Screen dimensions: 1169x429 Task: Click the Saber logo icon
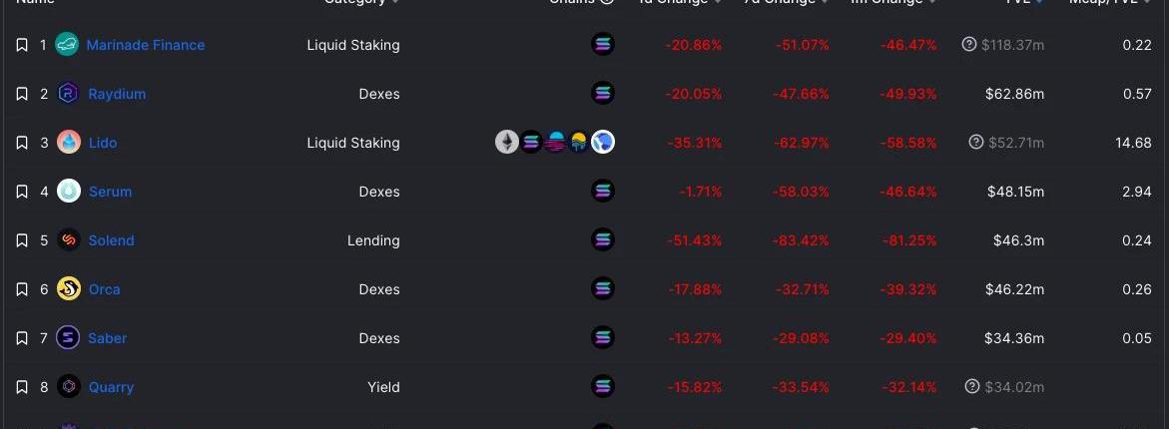pos(69,338)
